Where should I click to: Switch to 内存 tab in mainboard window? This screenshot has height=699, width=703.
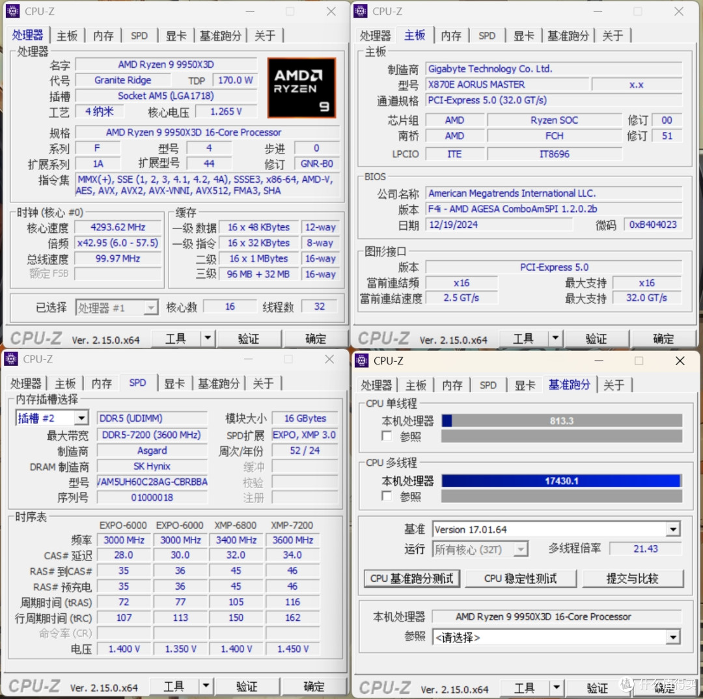coord(451,36)
